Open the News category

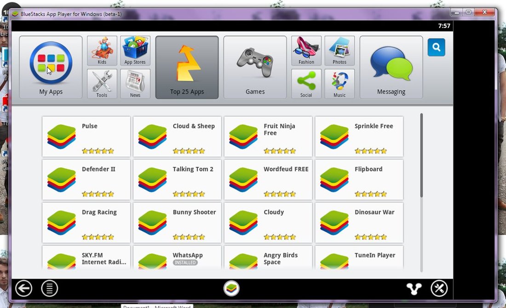click(x=135, y=84)
